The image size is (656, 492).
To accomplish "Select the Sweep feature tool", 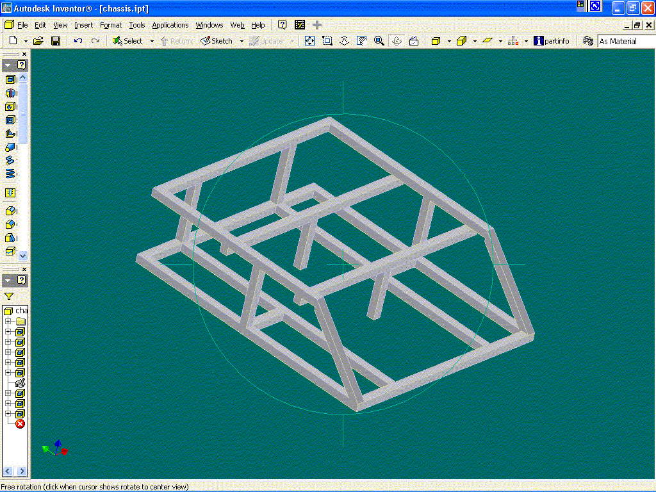I will 10,160.
